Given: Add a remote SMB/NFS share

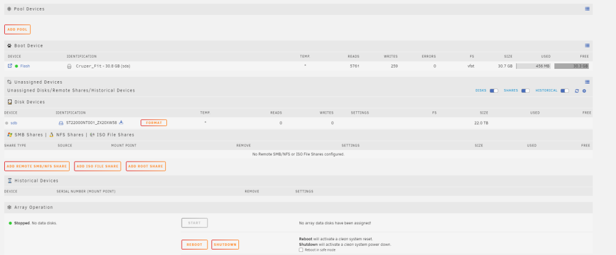Looking at the screenshot, I should click(37, 166).
